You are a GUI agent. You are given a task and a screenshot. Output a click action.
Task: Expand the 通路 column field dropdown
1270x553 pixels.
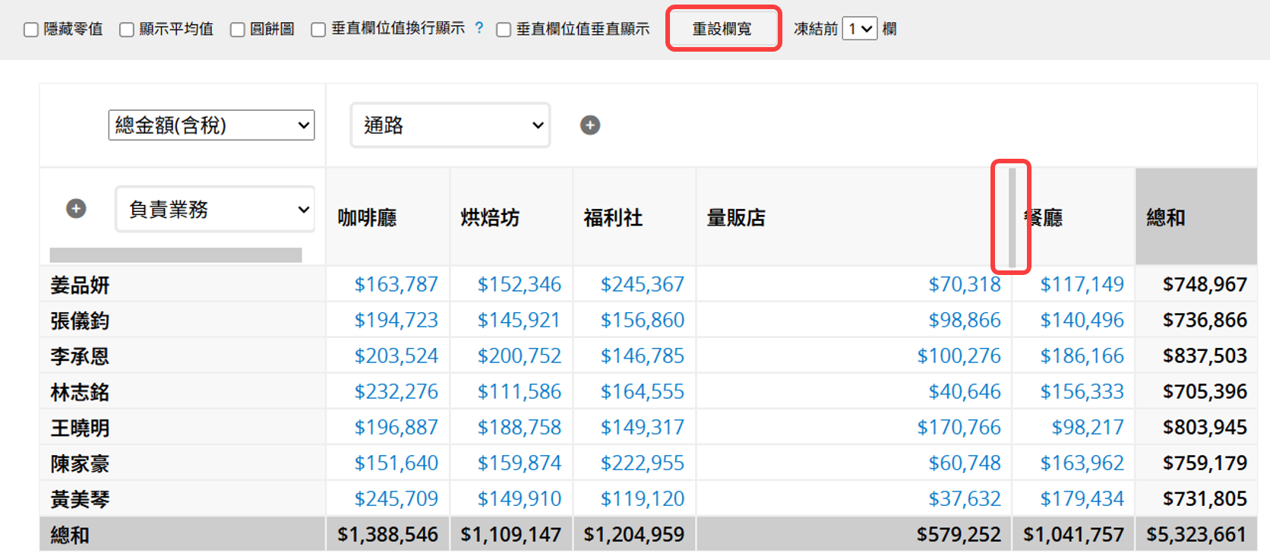[450, 125]
